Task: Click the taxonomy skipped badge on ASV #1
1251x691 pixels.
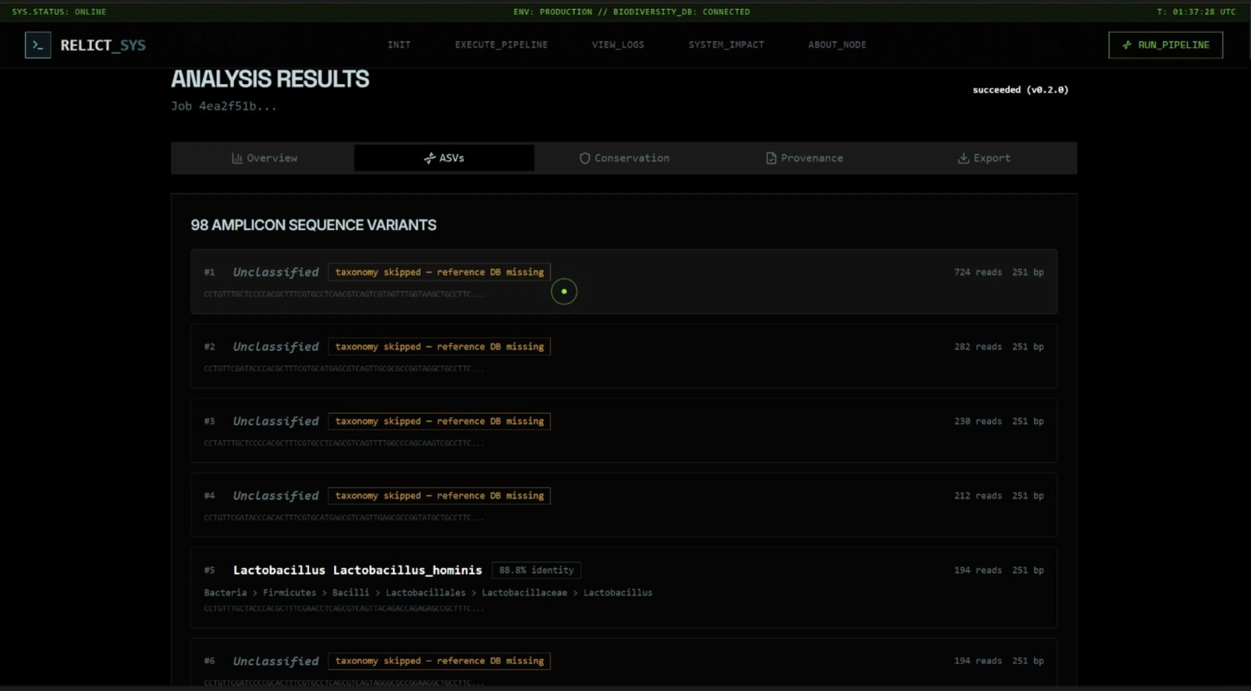Action: 439,272
